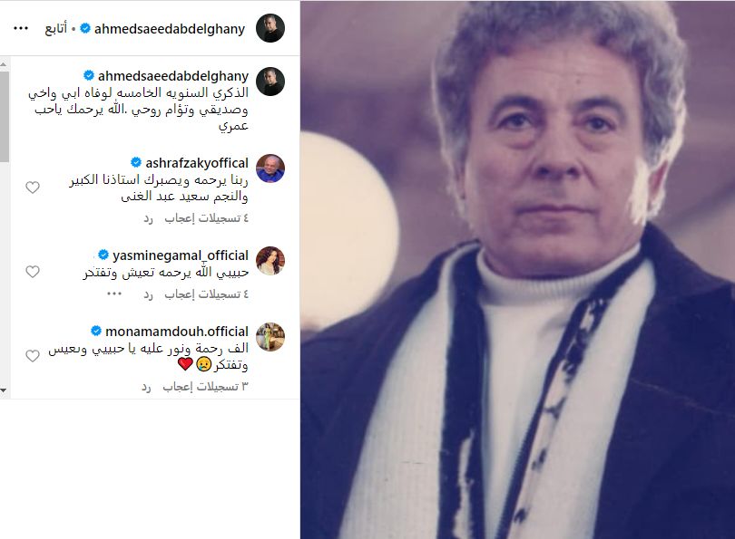
Task: Open the post photo of the man
Action: click(517, 270)
